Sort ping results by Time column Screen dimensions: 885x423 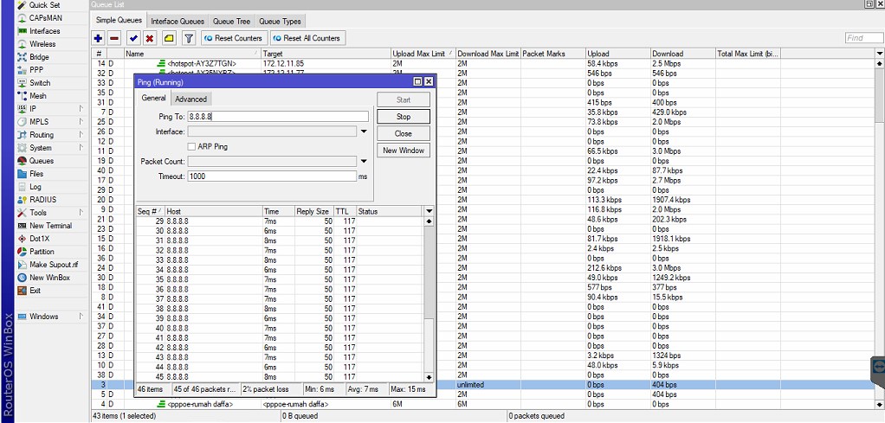(x=278, y=211)
